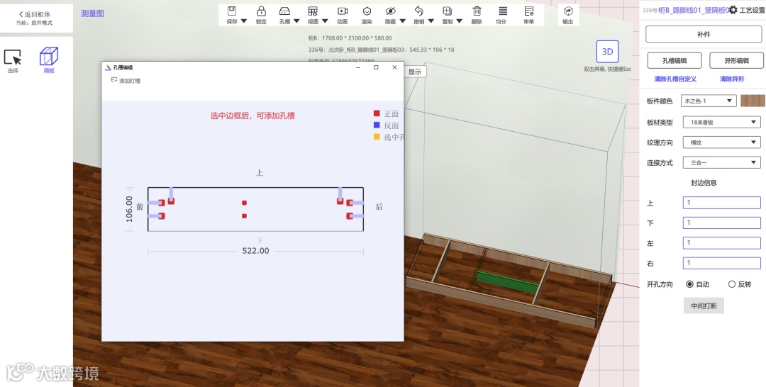The width and height of the screenshot is (766, 387).
Task: Click the 中间打断 button
Action: pos(704,306)
